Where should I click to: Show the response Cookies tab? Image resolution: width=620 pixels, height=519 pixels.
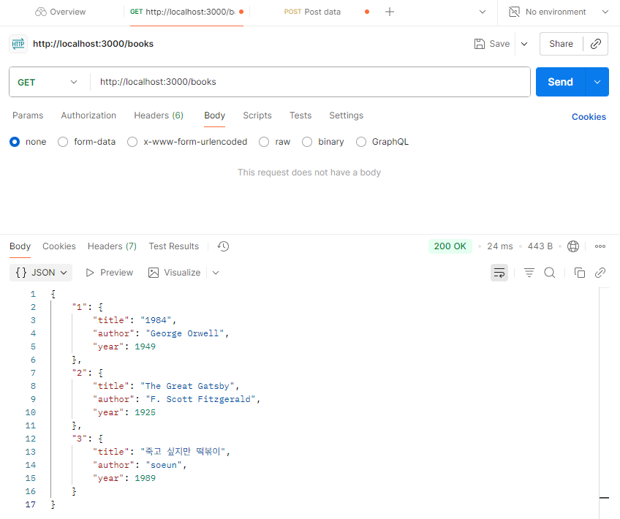[59, 246]
